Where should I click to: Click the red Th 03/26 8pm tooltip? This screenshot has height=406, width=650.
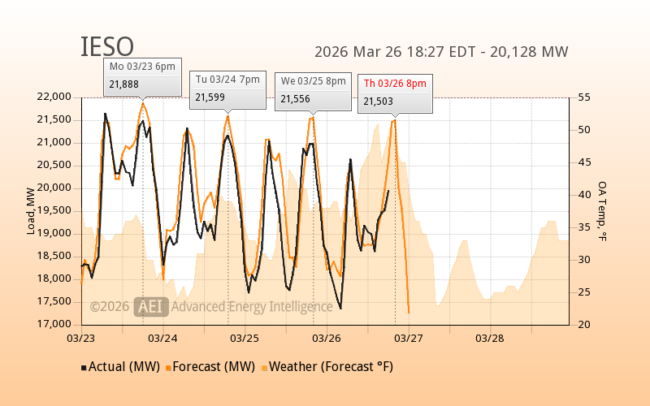click(395, 92)
